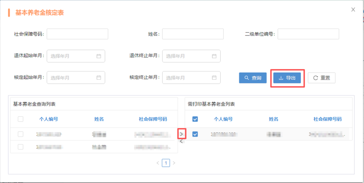Click the download icon on 导出 button
364x183 pixels.
[x=281, y=78]
